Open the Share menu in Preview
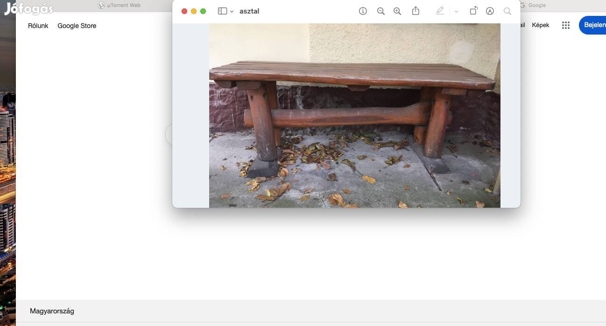606x326 pixels. (x=416, y=11)
